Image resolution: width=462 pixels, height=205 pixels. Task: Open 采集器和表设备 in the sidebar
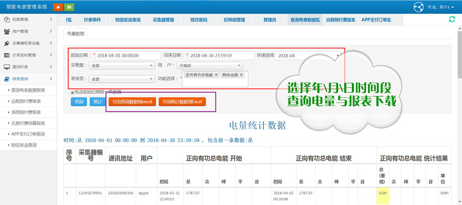coord(27,43)
